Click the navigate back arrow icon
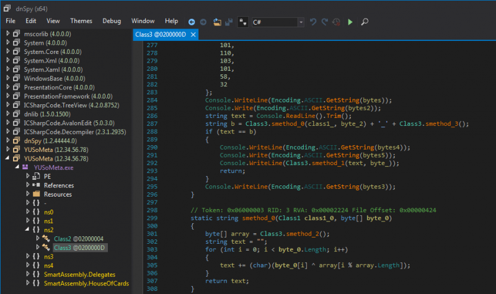This screenshot has width=496, height=294. (x=192, y=22)
